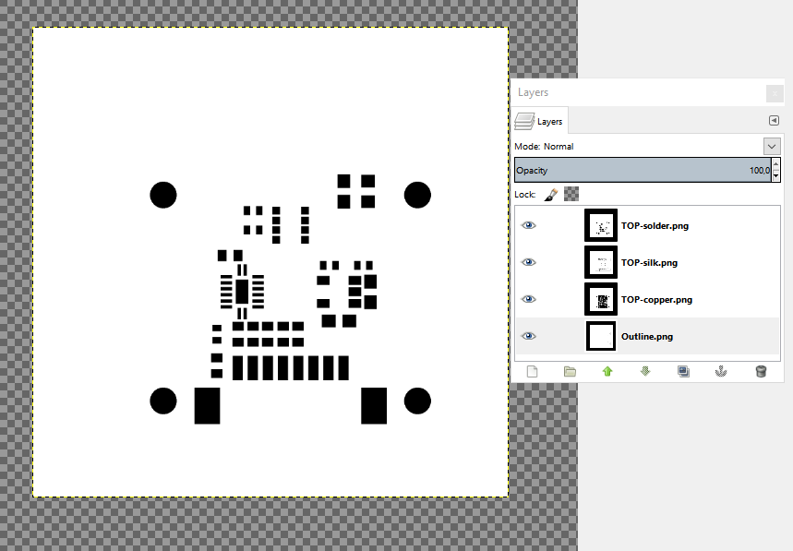This screenshot has height=551, width=793.
Task: Click the TOP-solder.png layer name
Action: 655,226
